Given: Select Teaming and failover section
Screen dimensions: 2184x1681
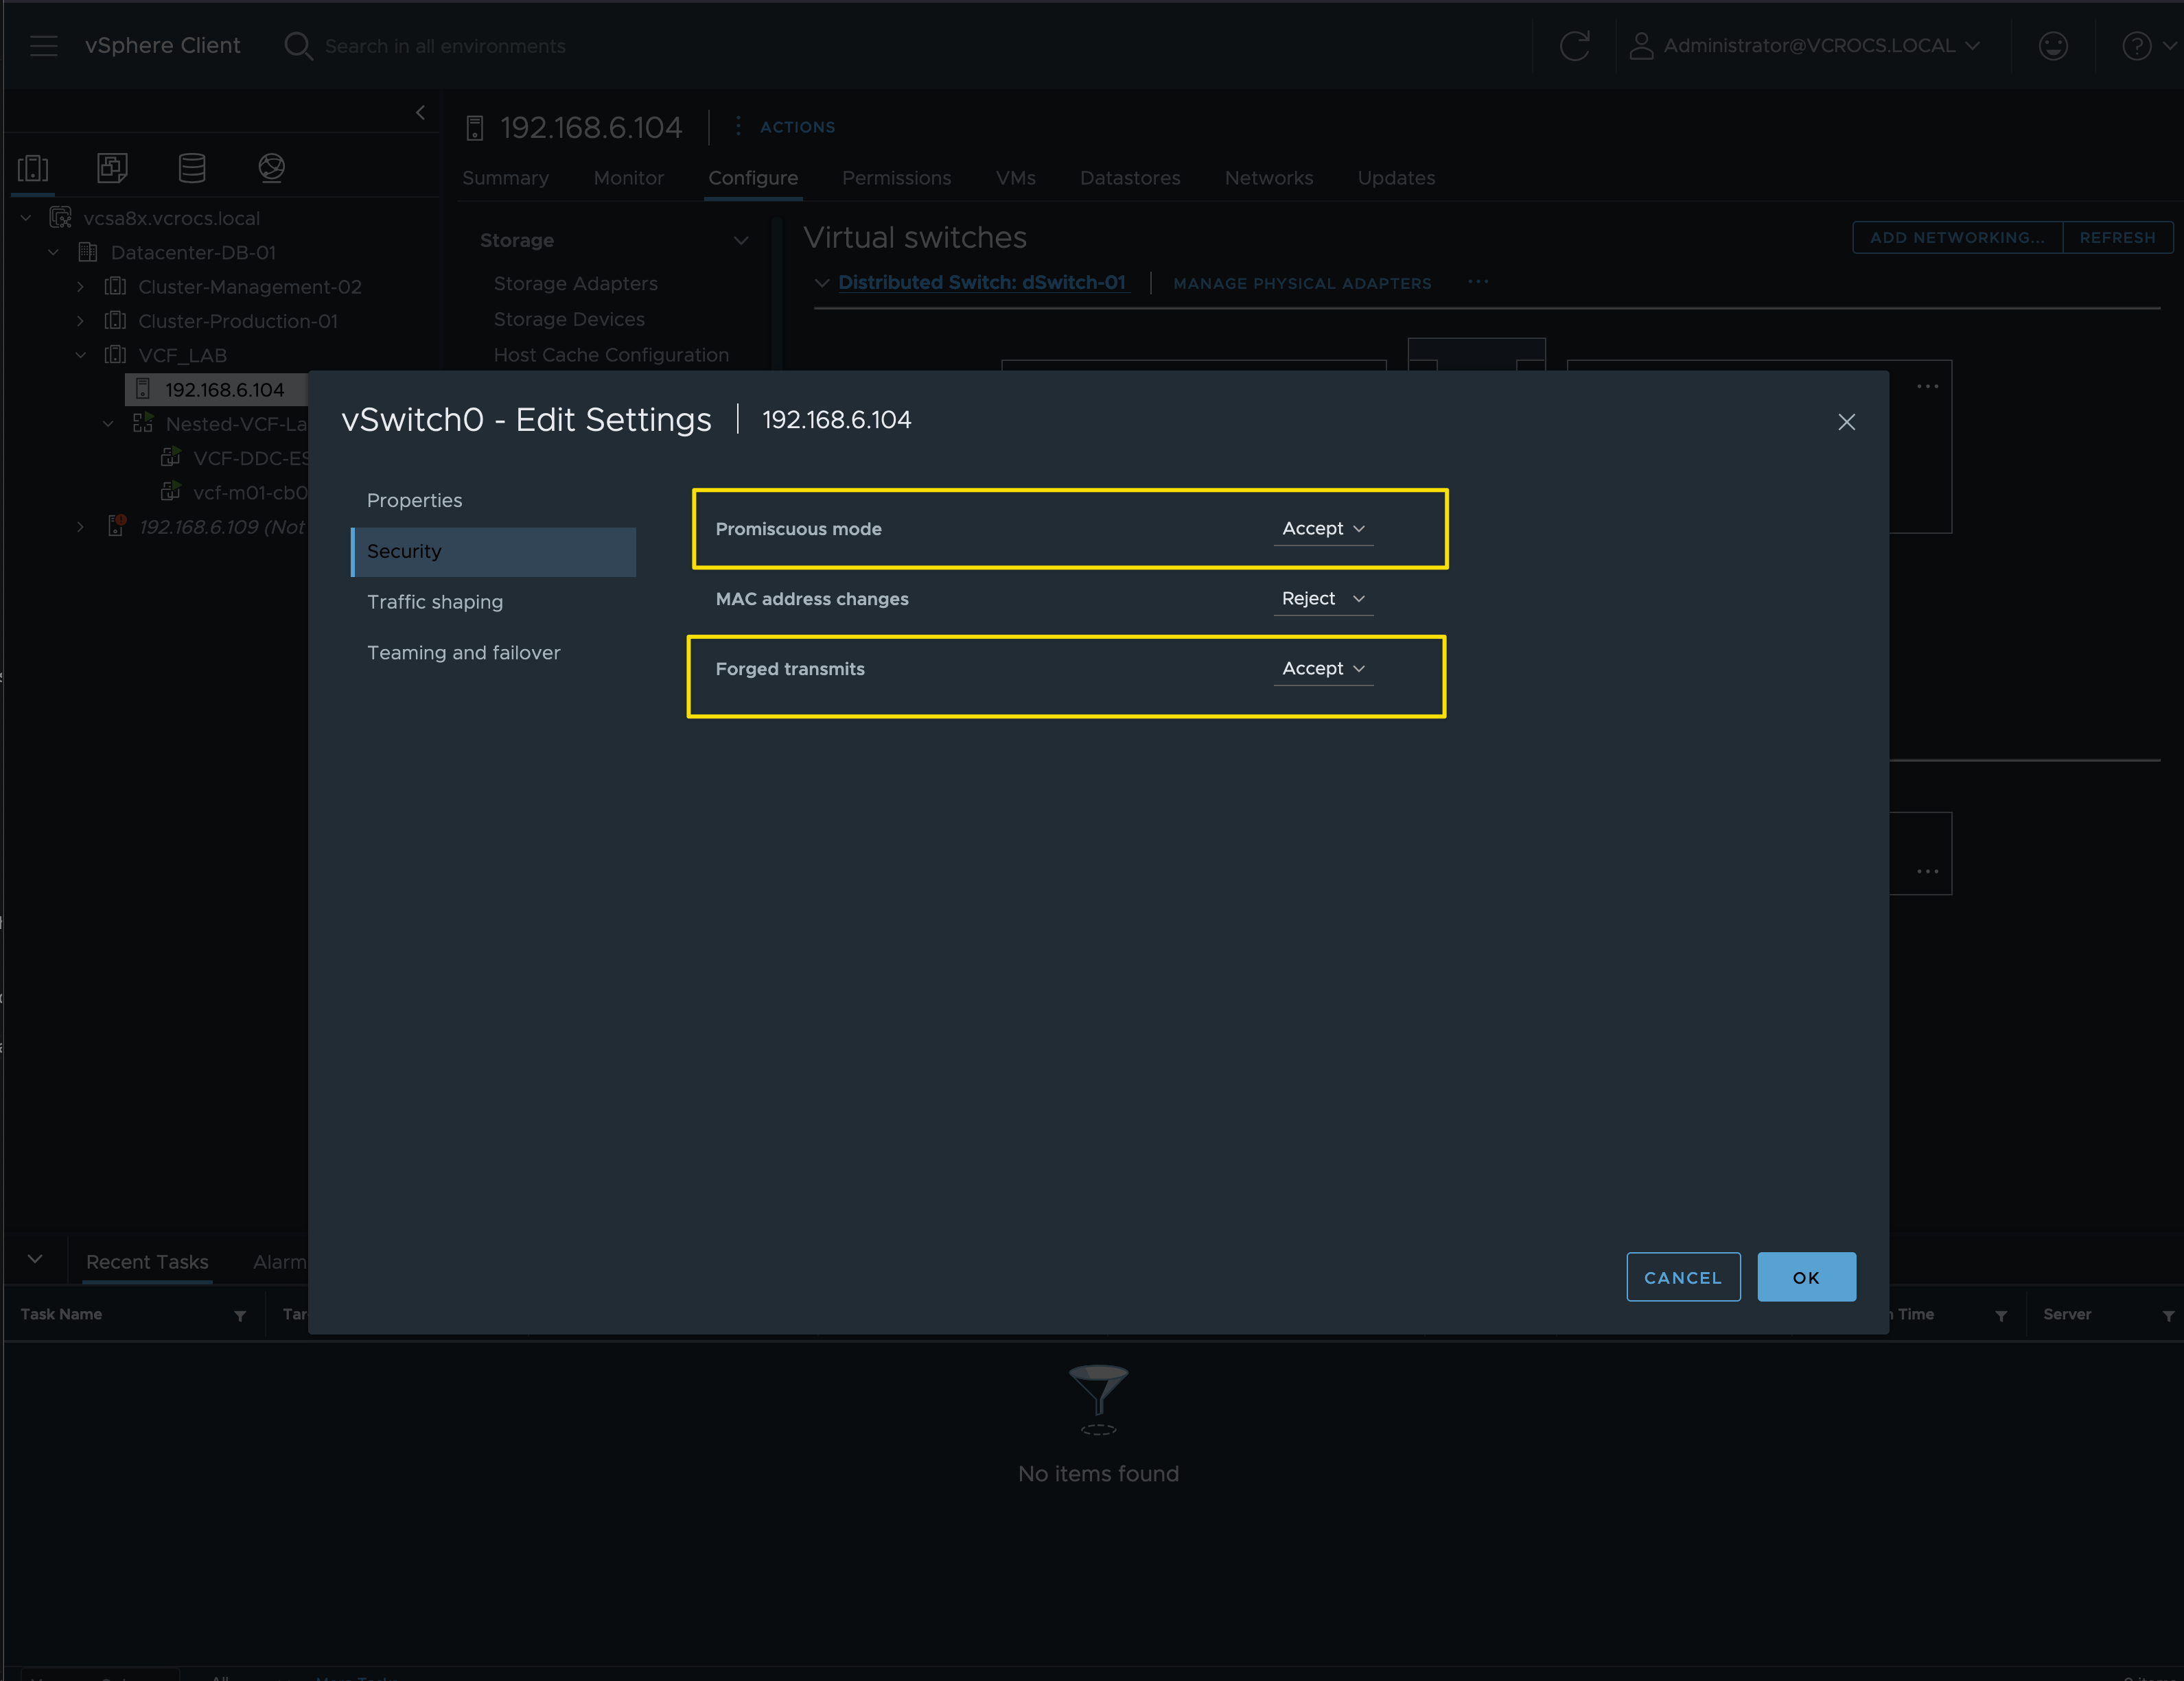Looking at the screenshot, I should (x=463, y=653).
